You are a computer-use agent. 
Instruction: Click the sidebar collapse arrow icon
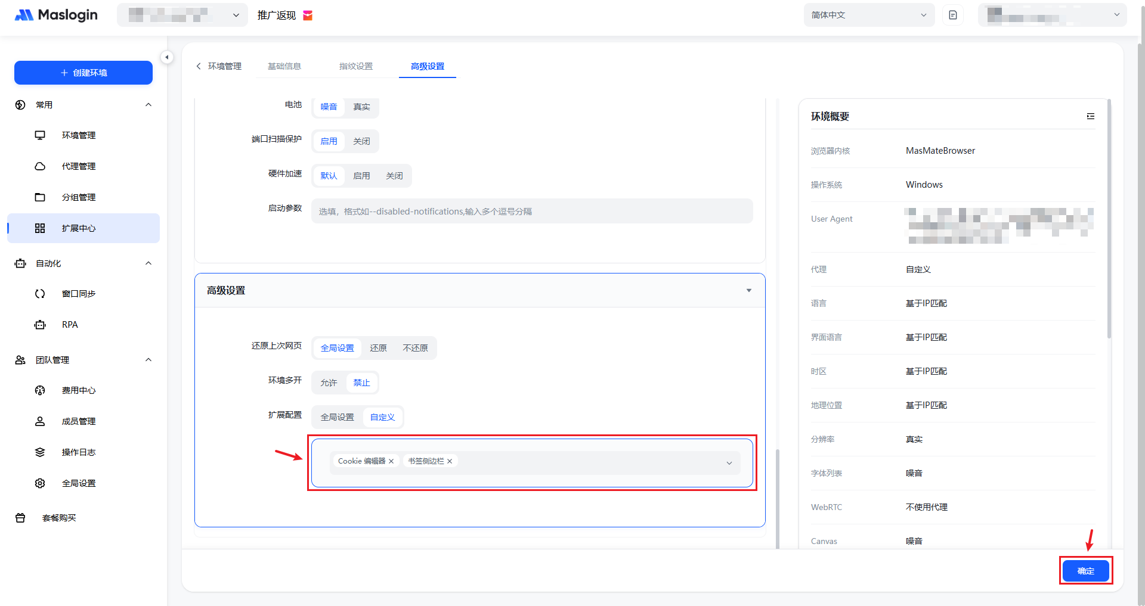pyautogui.click(x=167, y=57)
